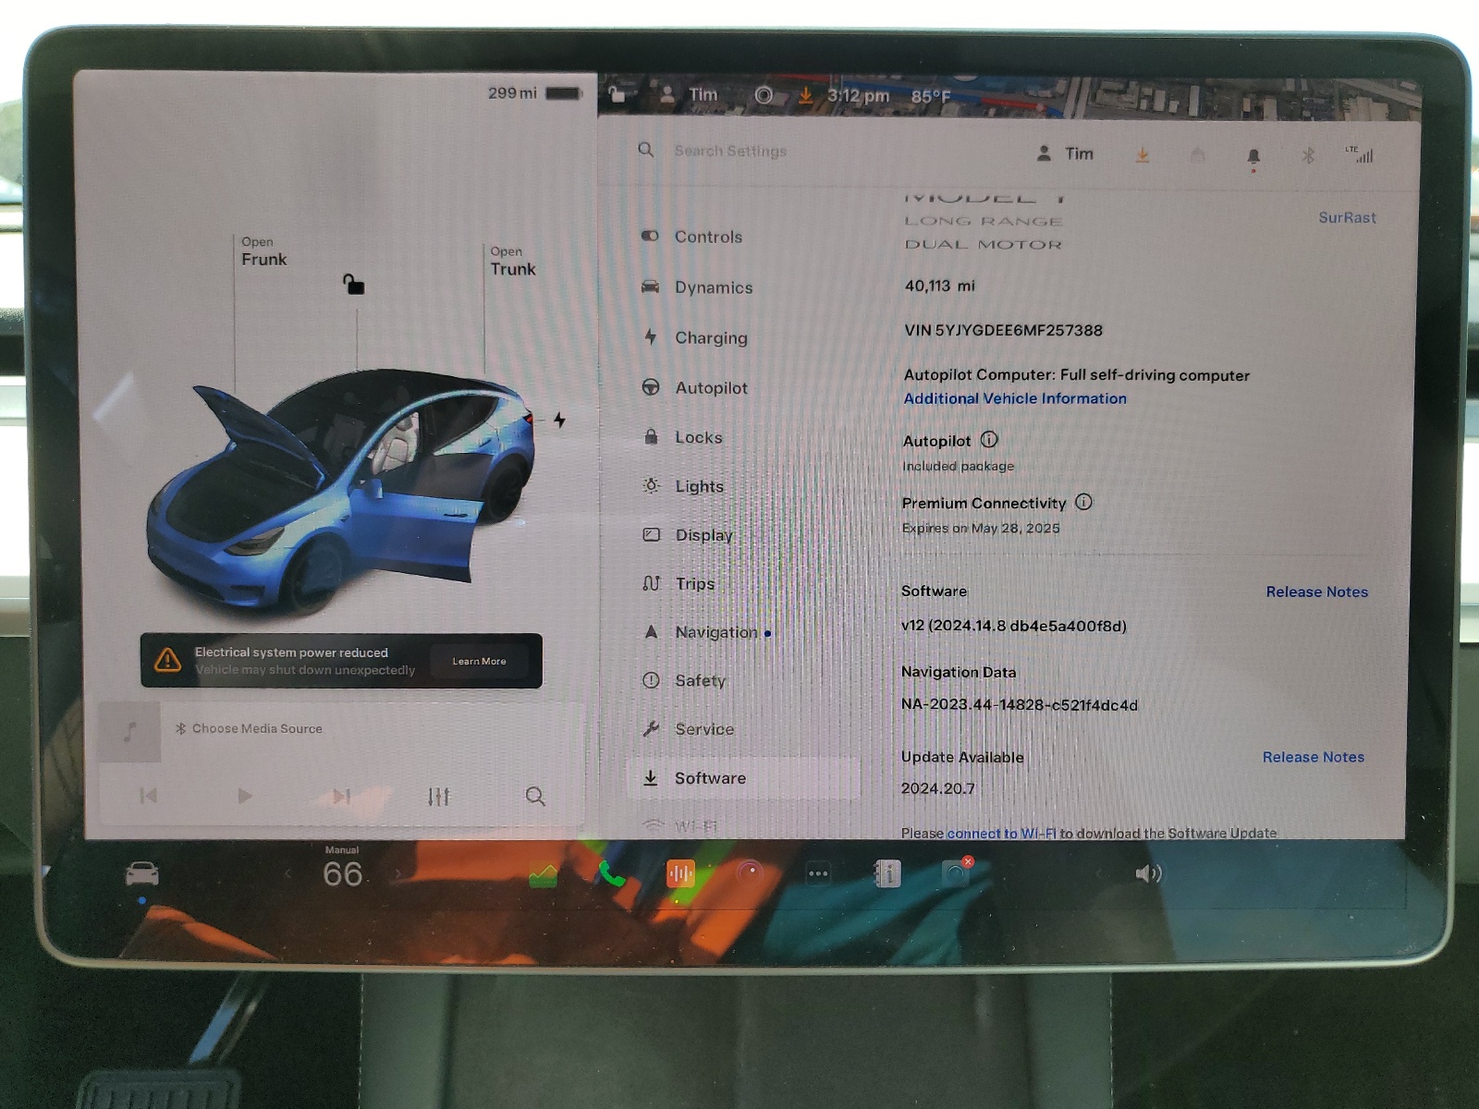Screen dimensions: 1479x1109
Task: Open the energy graph app icon
Action: (x=544, y=874)
